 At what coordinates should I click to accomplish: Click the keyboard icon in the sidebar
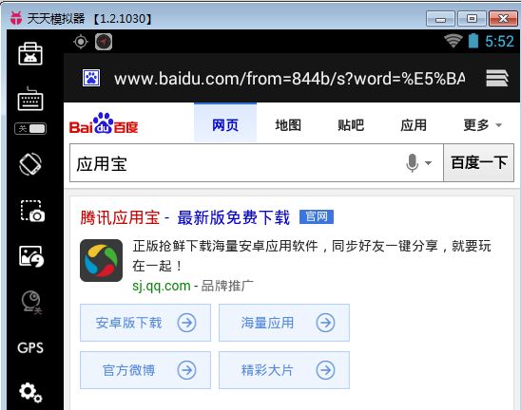point(30,99)
